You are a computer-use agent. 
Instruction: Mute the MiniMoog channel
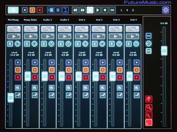pos(18,62)
